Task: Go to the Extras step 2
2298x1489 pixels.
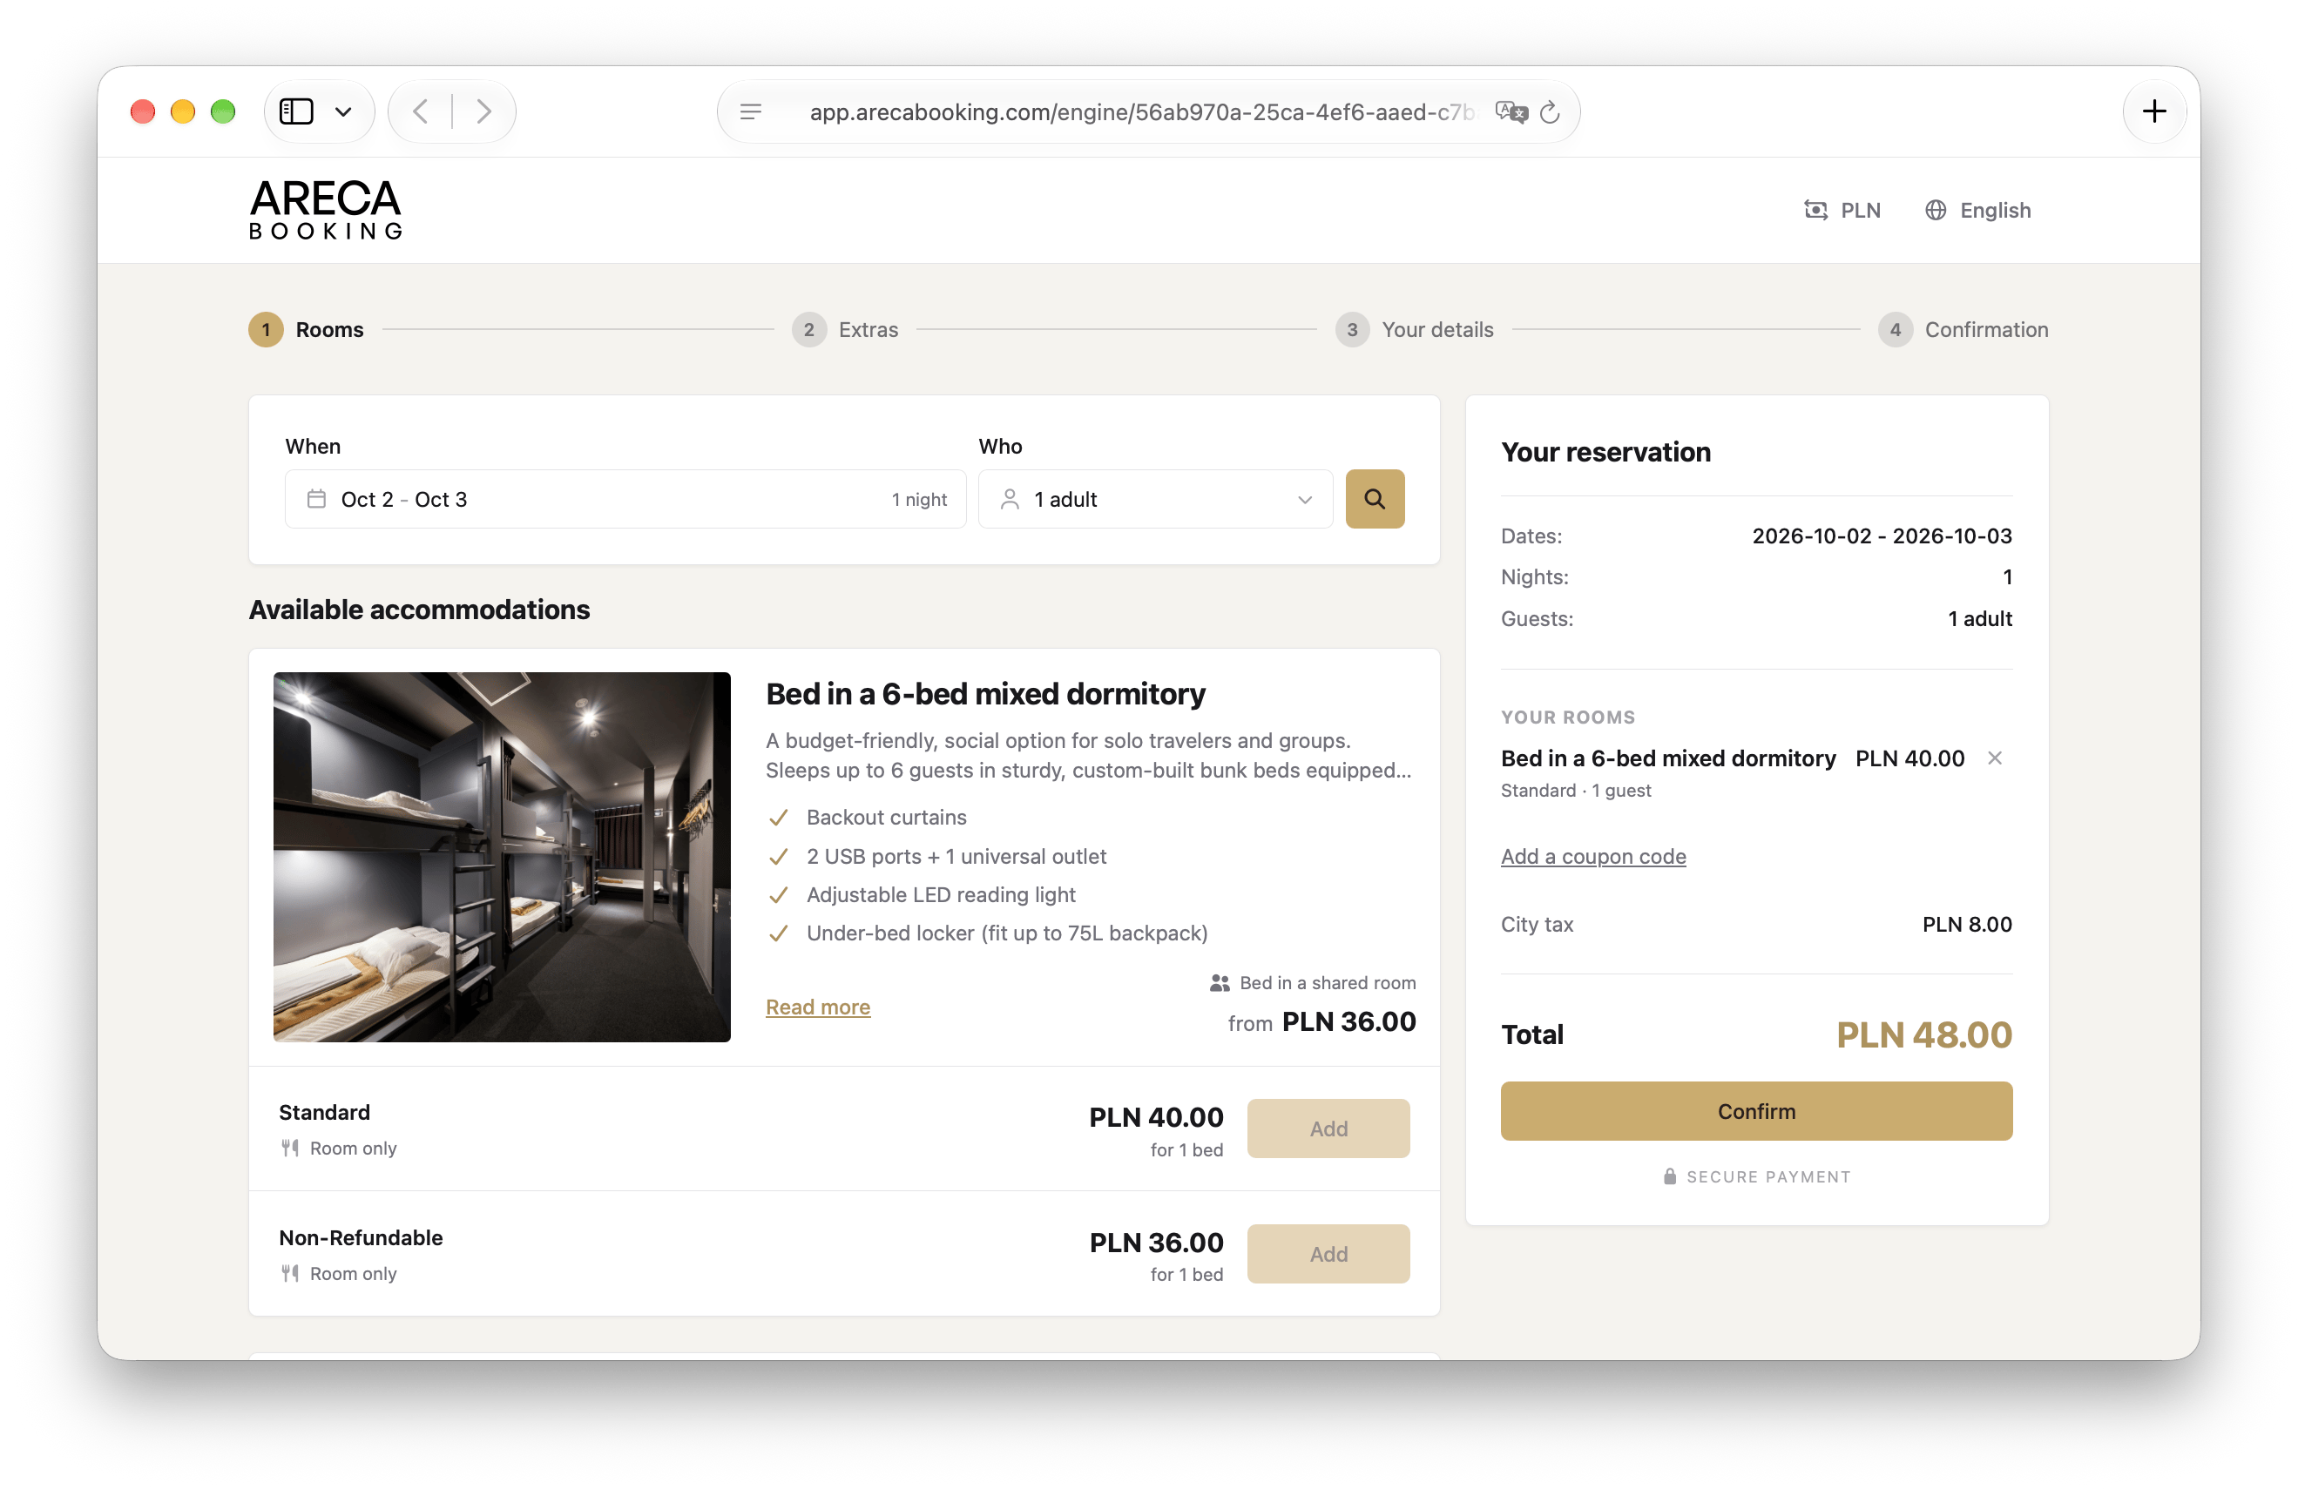Action: [x=845, y=330]
